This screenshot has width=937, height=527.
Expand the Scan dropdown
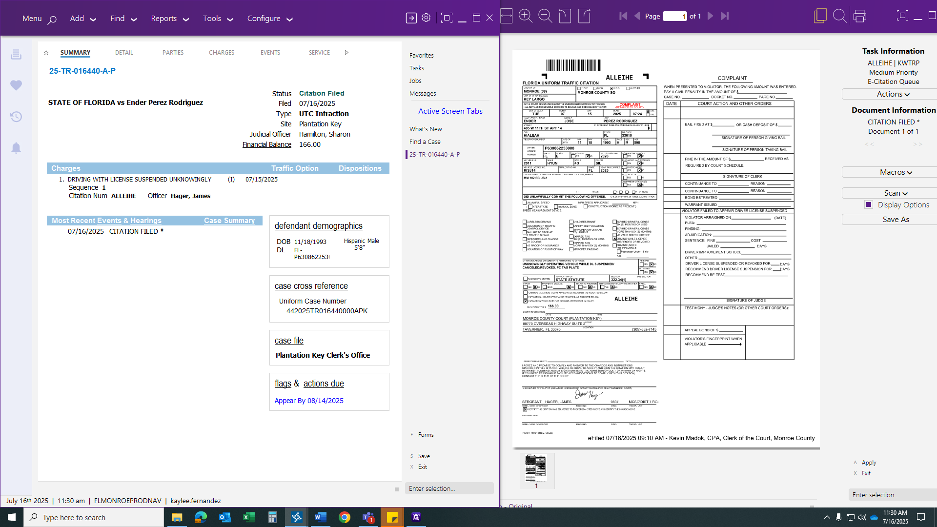pyautogui.click(x=896, y=193)
